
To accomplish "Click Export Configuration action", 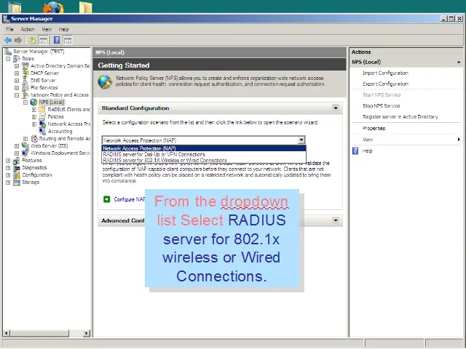I will click(385, 84).
